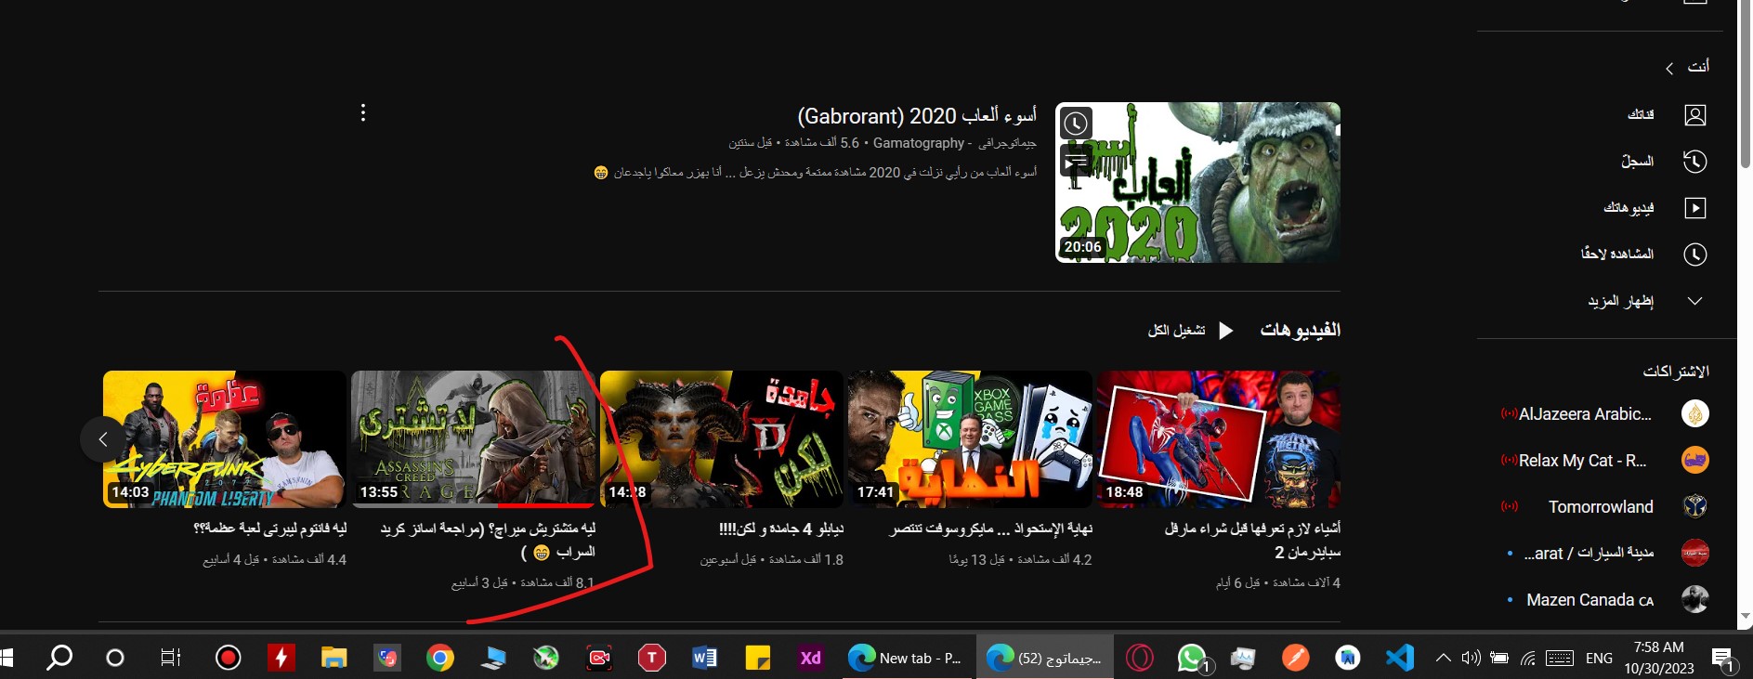Open Task View from the taskbar
1753x679 pixels.
click(x=171, y=658)
